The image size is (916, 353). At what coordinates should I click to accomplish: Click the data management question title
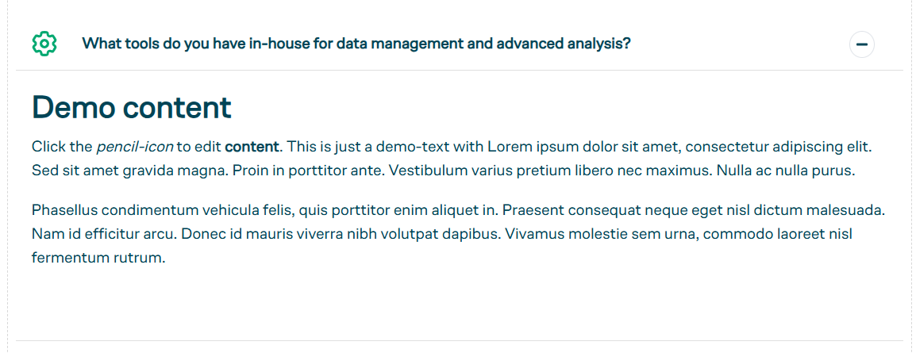pyautogui.click(x=356, y=44)
